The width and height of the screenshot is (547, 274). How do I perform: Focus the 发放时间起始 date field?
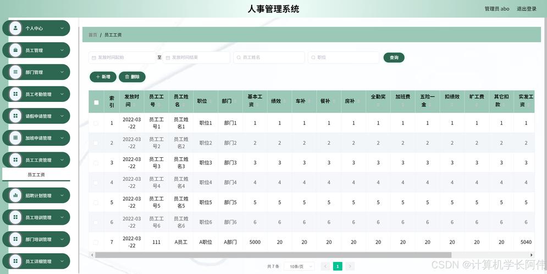[x=122, y=58]
